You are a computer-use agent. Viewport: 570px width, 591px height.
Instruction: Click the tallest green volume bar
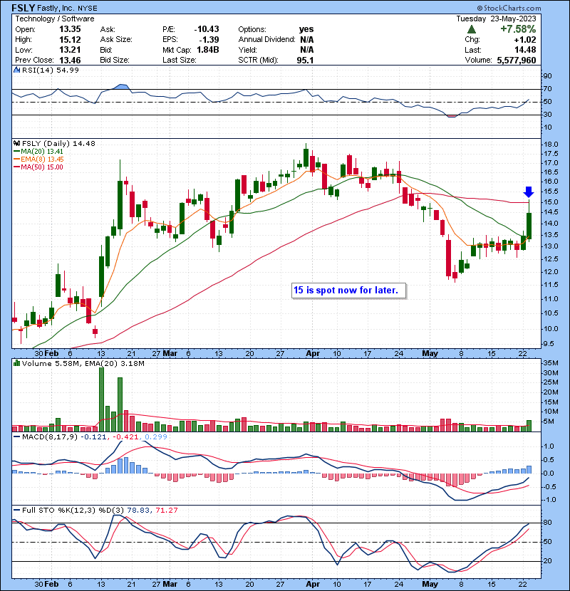tap(101, 399)
